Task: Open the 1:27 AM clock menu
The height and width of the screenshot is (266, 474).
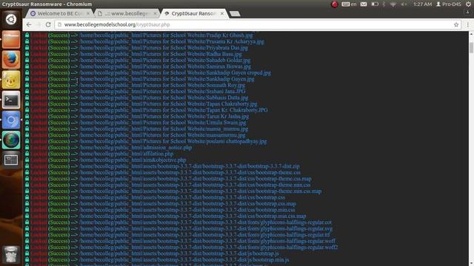Action: click(423, 4)
